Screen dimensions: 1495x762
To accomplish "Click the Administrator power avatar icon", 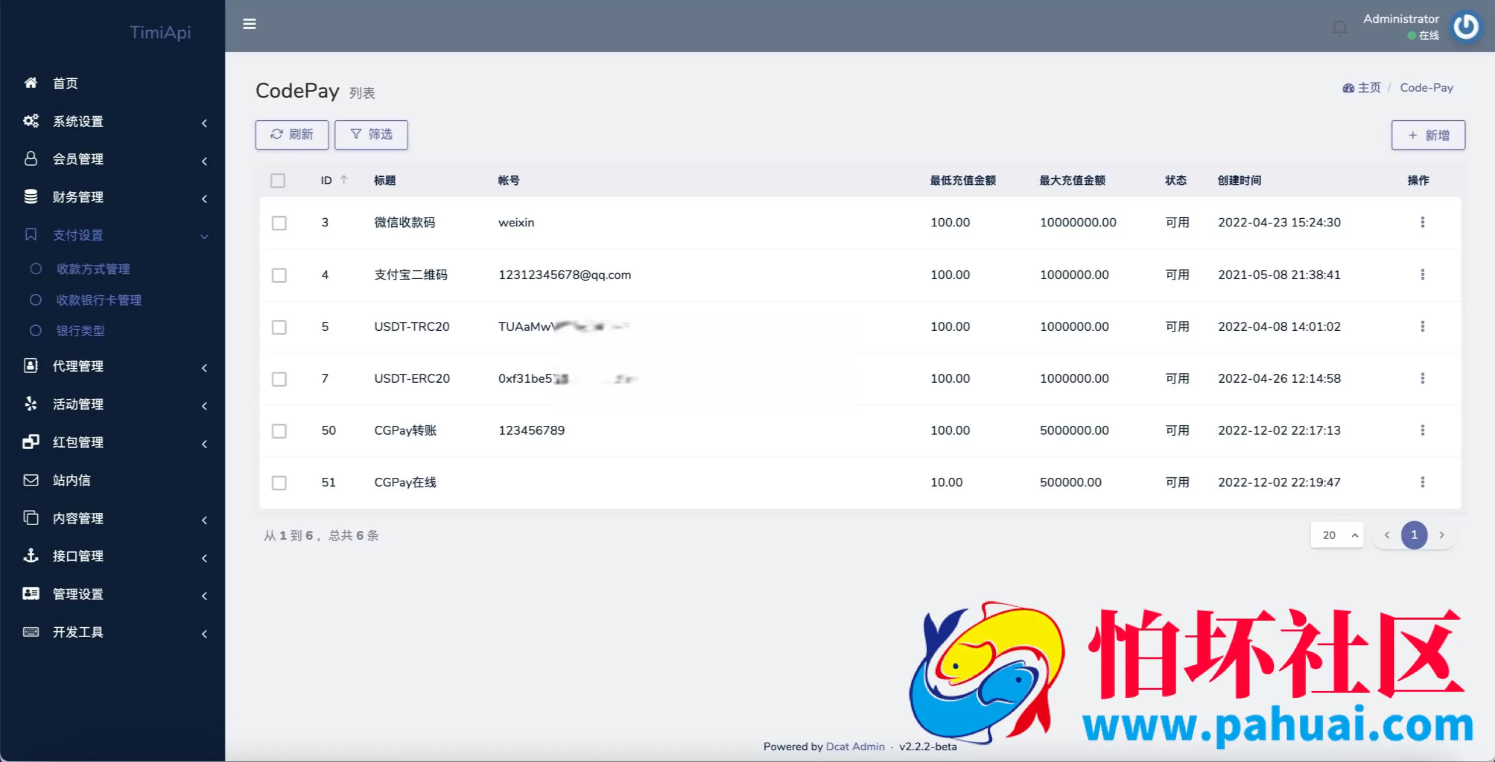I will [1466, 26].
